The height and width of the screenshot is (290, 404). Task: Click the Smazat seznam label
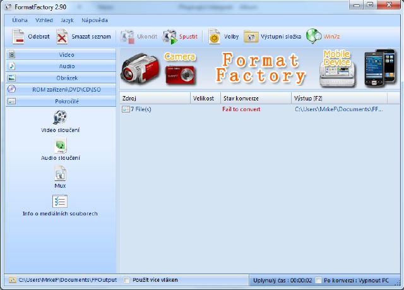[x=91, y=37]
